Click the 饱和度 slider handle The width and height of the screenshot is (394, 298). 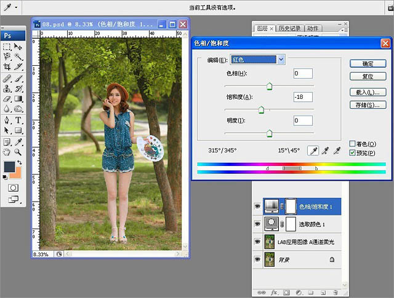261,111
